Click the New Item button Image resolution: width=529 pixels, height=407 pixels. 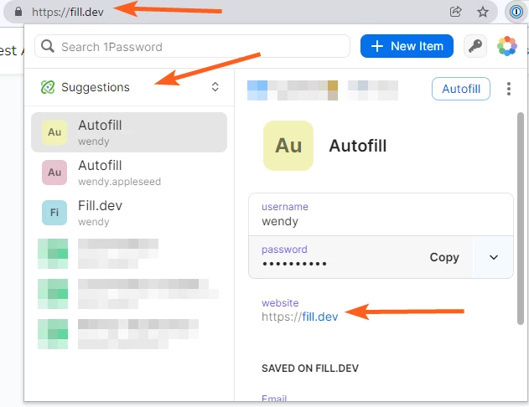pyautogui.click(x=407, y=46)
